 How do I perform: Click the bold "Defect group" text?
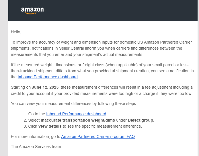pos(141,120)
